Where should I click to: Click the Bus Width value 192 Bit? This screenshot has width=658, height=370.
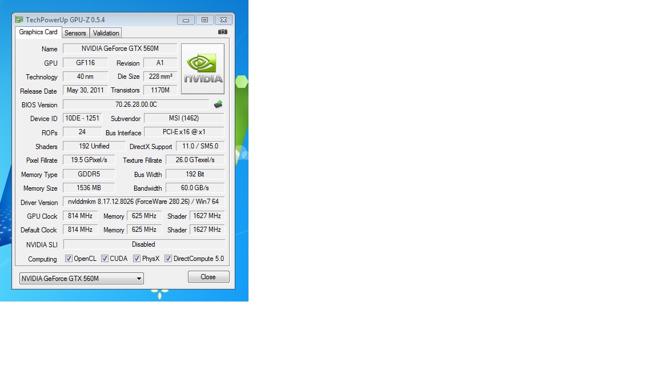(x=195, y=174)
